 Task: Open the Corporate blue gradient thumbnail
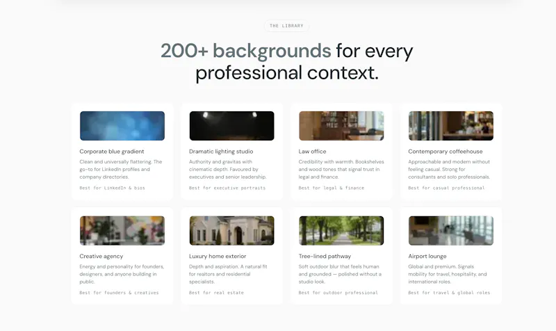(x=122, y=126)
